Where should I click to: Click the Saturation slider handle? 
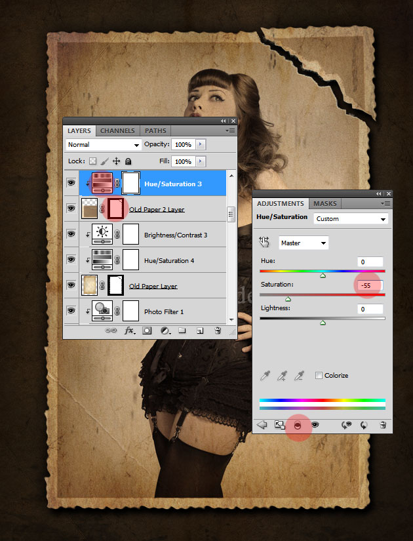pos(288,299)
